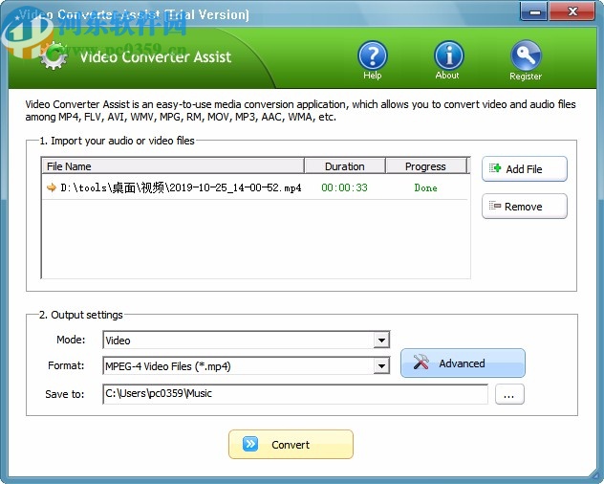Click the Save to path field

tap(295, 394)
